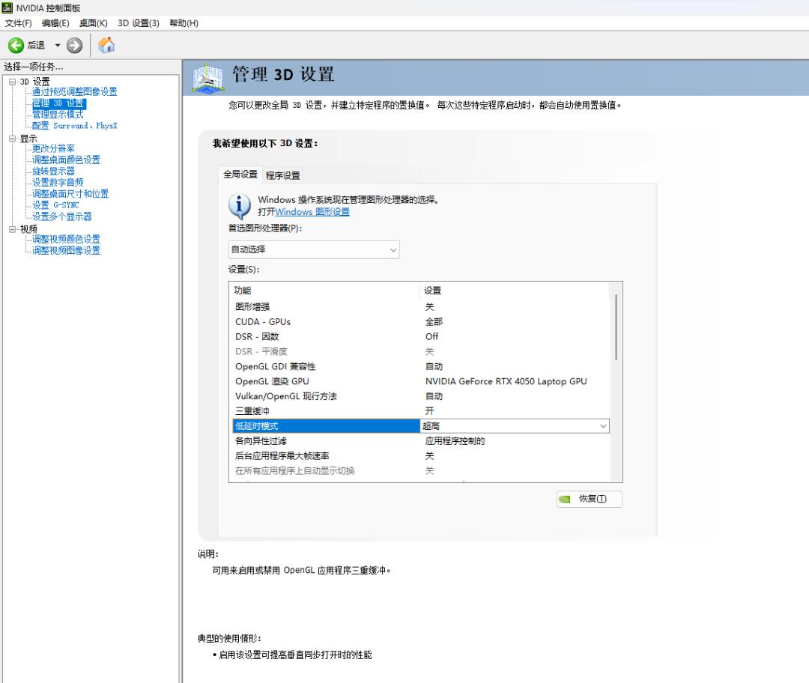
Task: Select 调整桌面颜色设置 in task tree
Action: click(66, 160)
